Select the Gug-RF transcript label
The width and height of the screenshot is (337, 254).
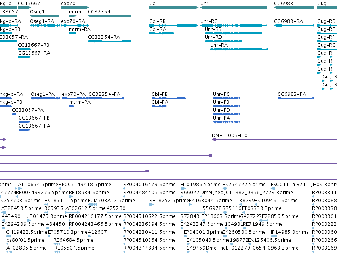[x=326, y=37]
